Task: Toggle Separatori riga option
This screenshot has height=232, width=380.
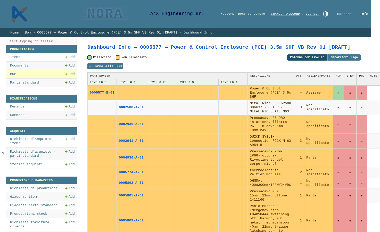Action: click(344, 57)
